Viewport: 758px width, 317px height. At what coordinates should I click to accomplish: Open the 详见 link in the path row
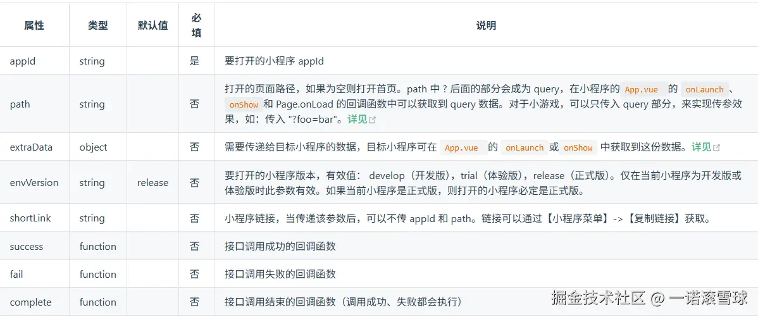(357, 120)
